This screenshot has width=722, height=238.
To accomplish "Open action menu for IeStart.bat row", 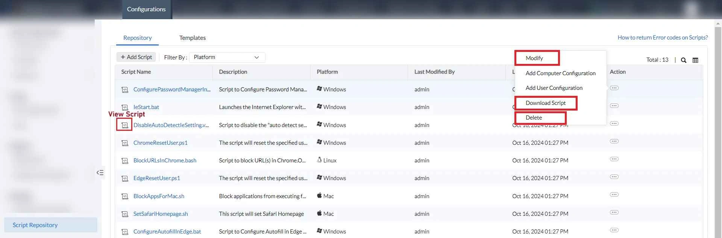I will coord(614,106).
